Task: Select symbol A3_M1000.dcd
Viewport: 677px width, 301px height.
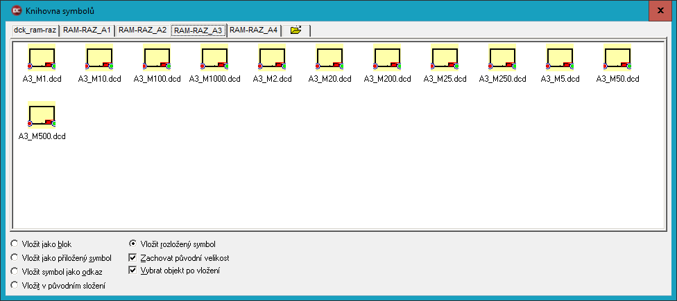Action: click(214, 57)
